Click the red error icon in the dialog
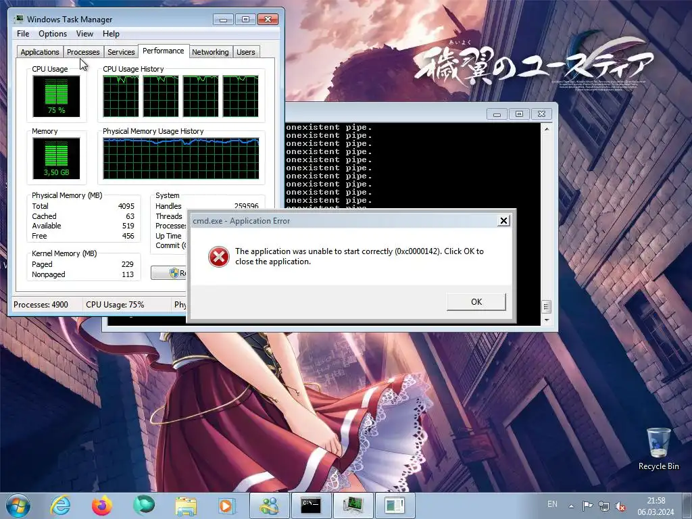692x519 pixels. 219,257
